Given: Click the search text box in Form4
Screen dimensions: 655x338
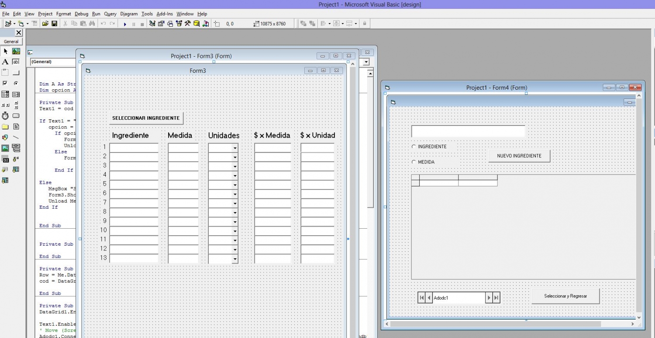Looking at the screenshot, I should click(x=468, y=131).
